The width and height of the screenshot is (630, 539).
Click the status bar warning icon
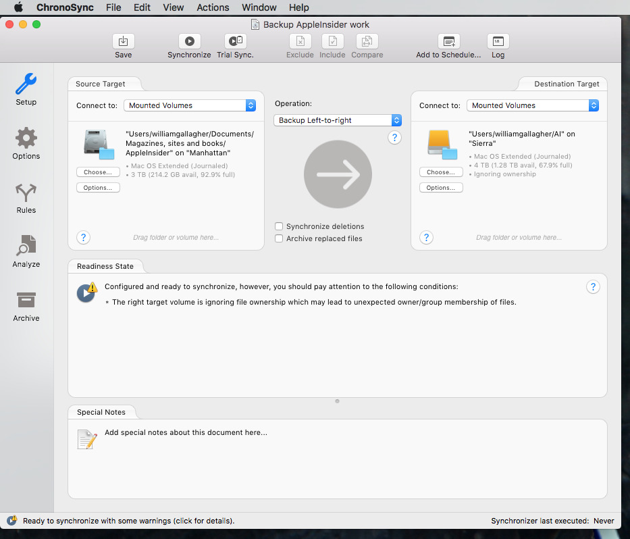11,521
